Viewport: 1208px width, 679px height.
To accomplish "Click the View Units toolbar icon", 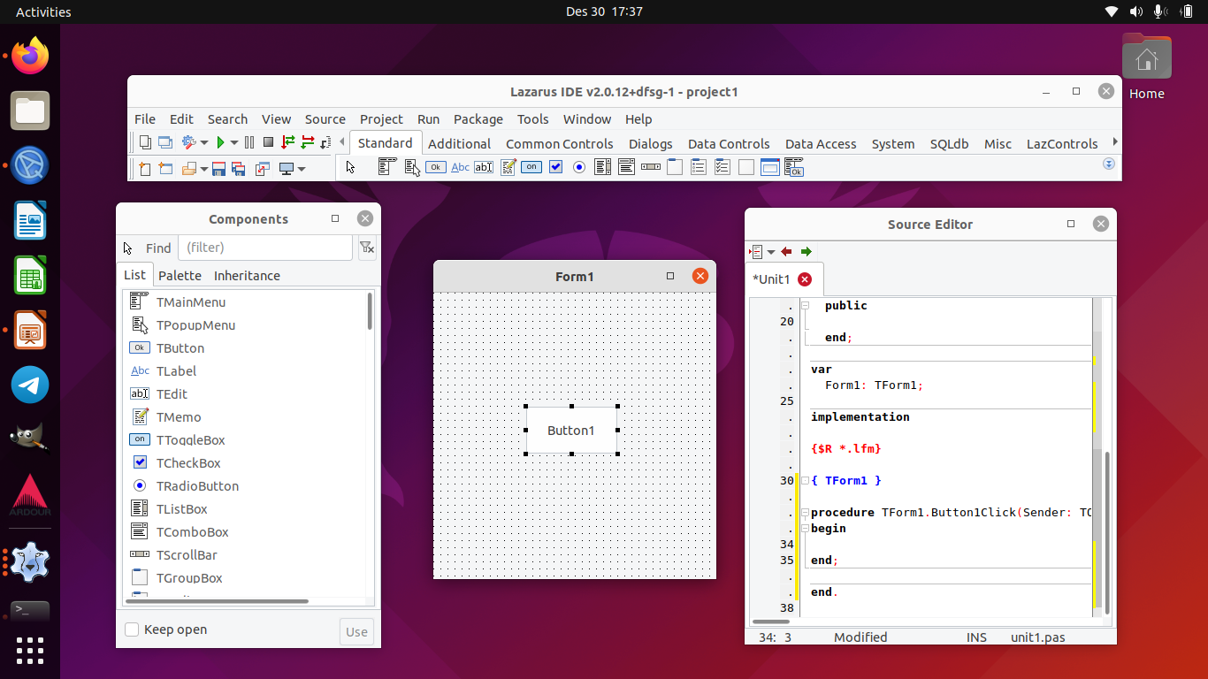I will [144, 142].
